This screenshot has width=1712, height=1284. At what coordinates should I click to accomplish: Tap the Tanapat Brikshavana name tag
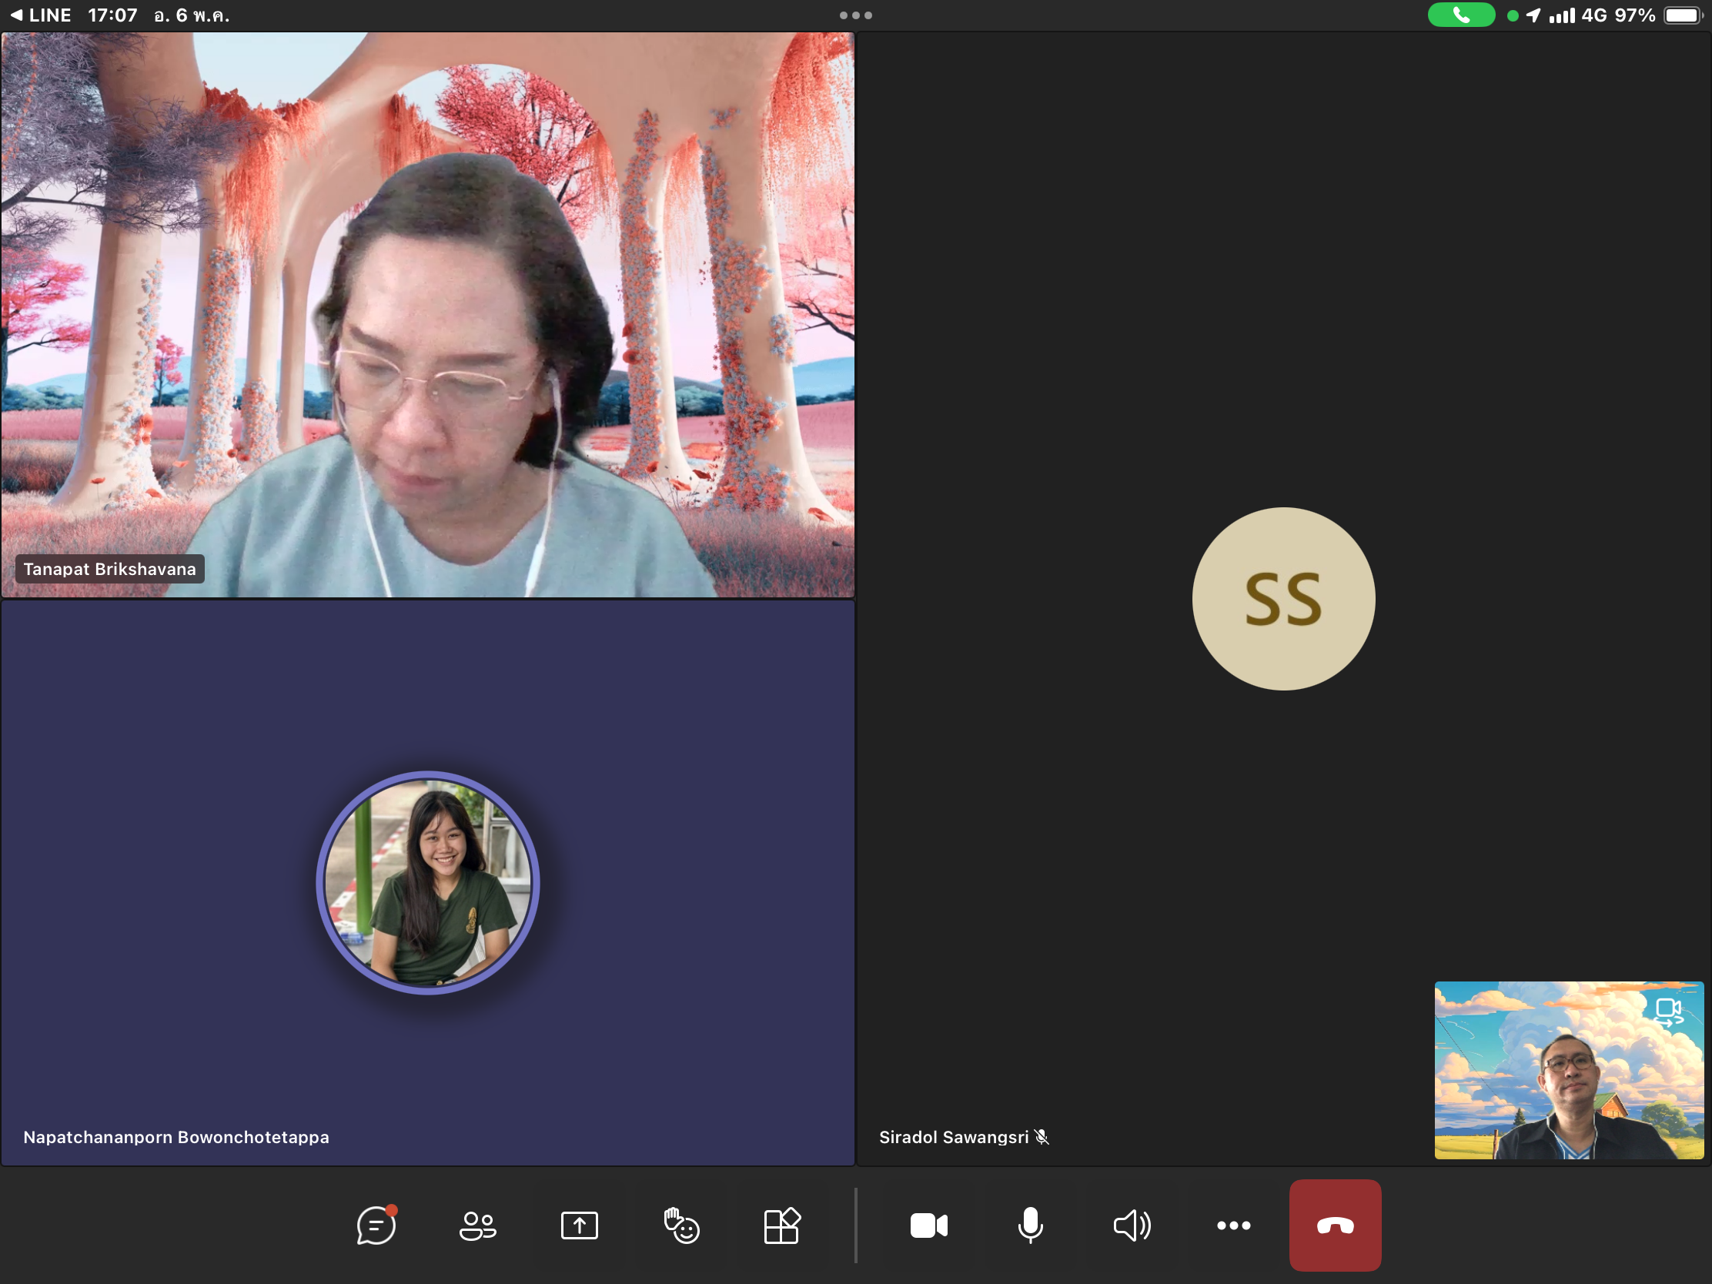(x=110, y=569)
